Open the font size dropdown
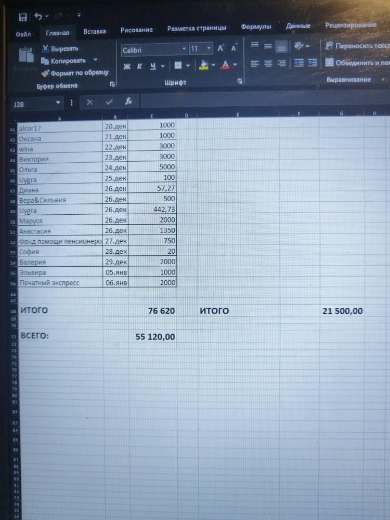This screenshot has height=520, width=390. (209, 49)
